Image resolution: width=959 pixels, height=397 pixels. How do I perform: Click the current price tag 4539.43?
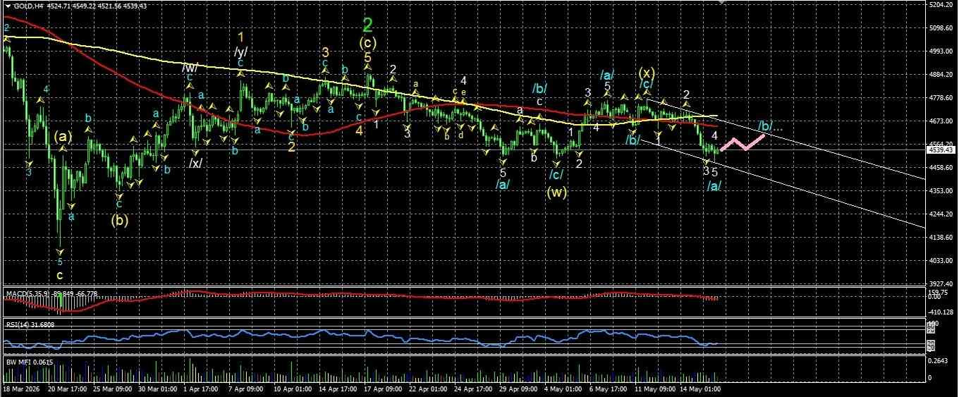(x=942, y=149)
